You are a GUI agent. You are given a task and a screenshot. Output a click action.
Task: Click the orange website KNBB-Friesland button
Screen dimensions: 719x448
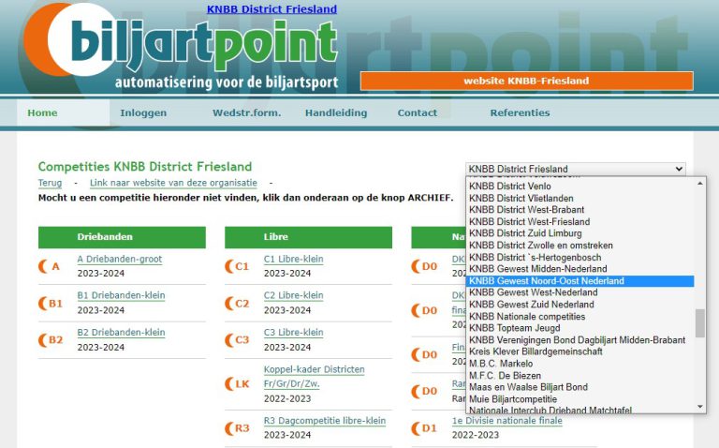click(x=526, y=81)
